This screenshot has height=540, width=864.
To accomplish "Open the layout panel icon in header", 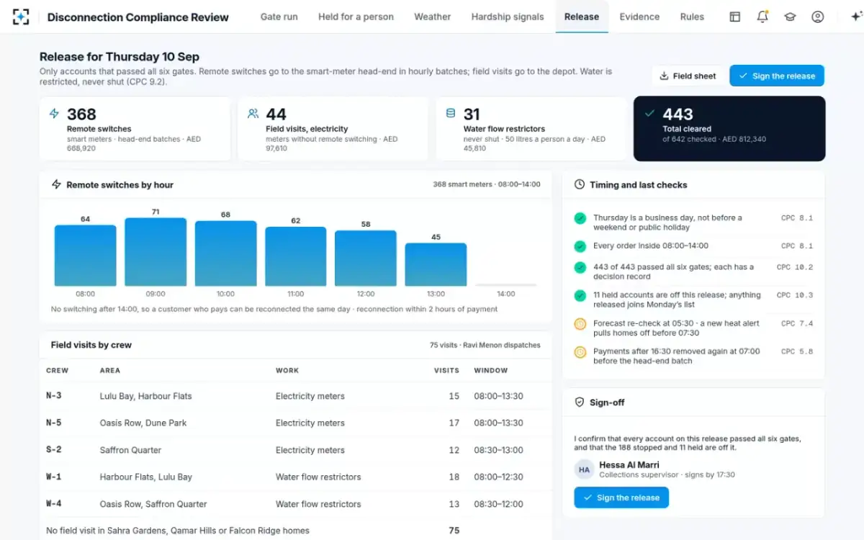I will coord(735,17).
